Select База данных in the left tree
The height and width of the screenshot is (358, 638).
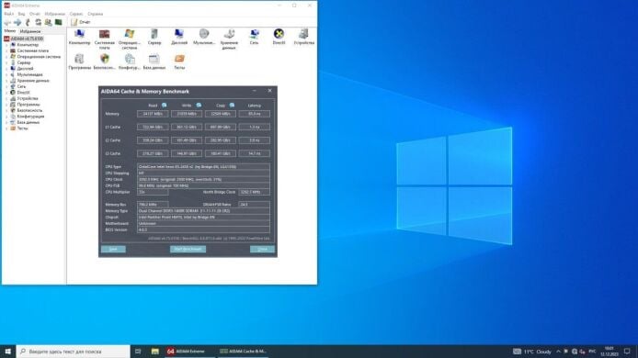tap(28, 122)
